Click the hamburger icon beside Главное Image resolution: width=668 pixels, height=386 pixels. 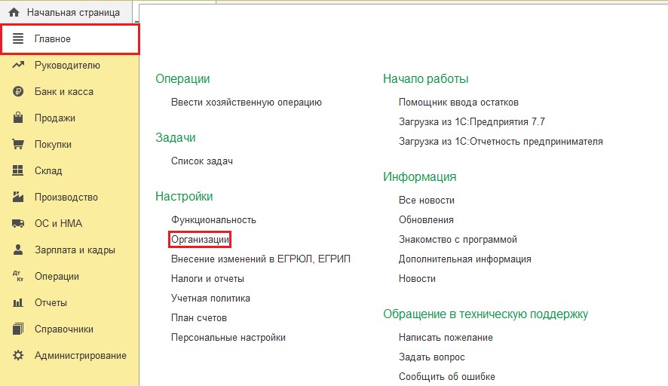tap(19, 38)
